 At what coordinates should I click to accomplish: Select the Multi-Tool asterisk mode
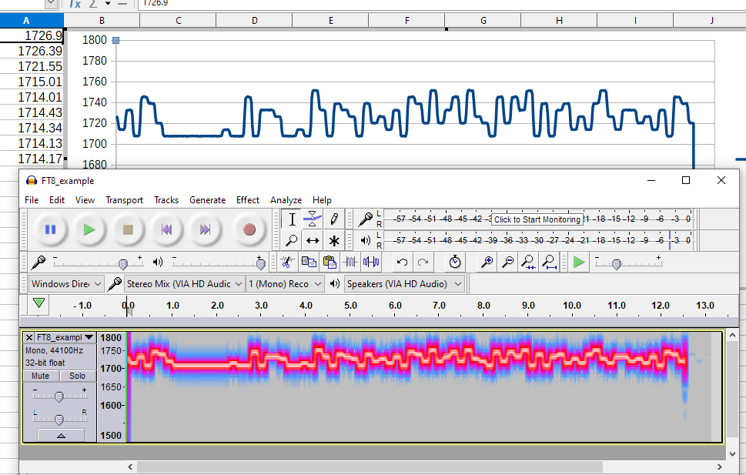[x=334, y=240]
